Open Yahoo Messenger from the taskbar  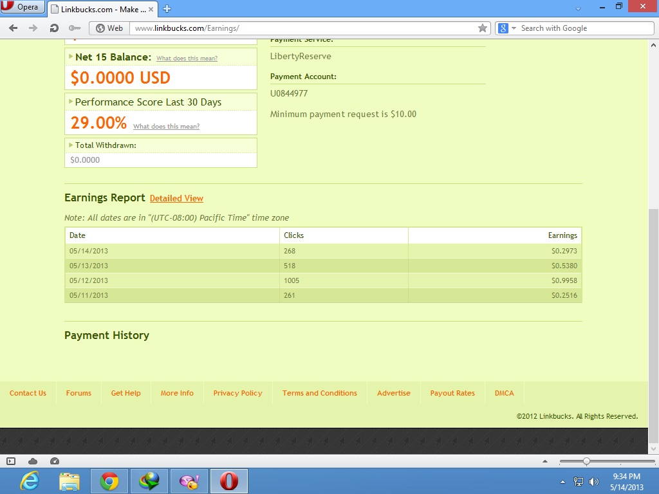tap(189, 481)
